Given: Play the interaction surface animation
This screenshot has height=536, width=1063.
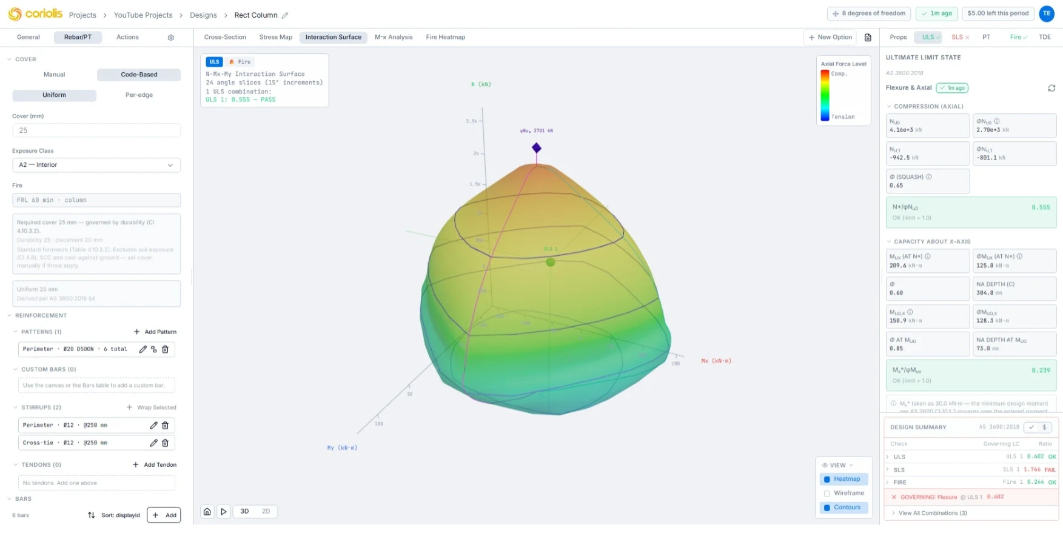Looking at the screenshot, I should click(224, 512).
